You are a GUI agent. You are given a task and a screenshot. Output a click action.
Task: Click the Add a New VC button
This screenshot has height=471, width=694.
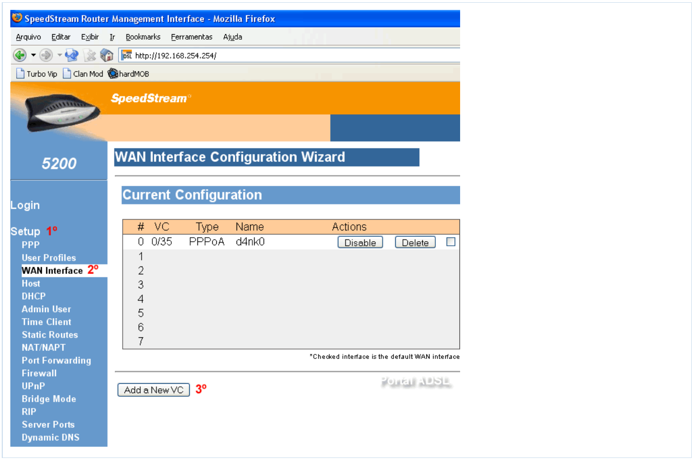click(x=154, y=390)
